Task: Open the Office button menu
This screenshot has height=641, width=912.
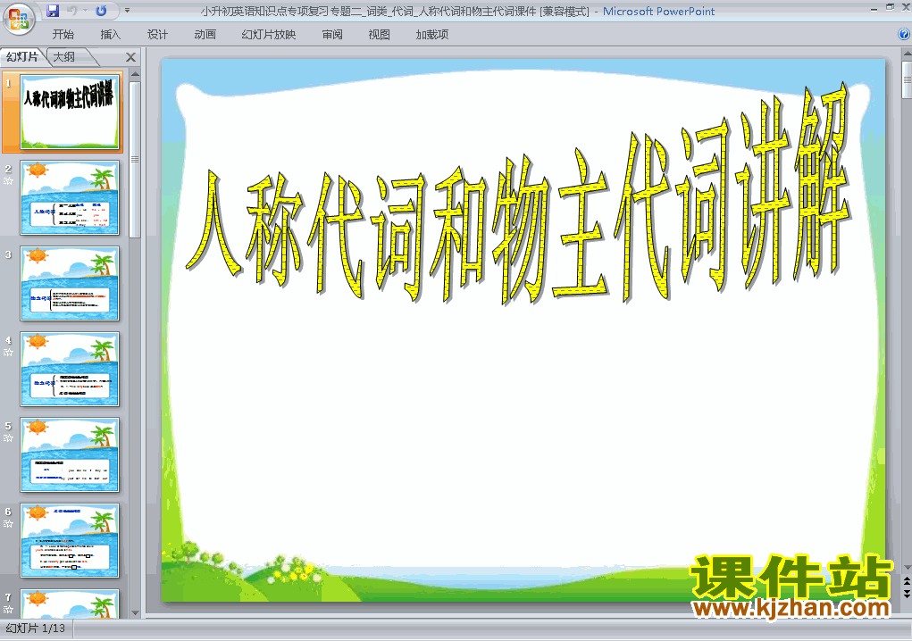Action: pos(19,19)
